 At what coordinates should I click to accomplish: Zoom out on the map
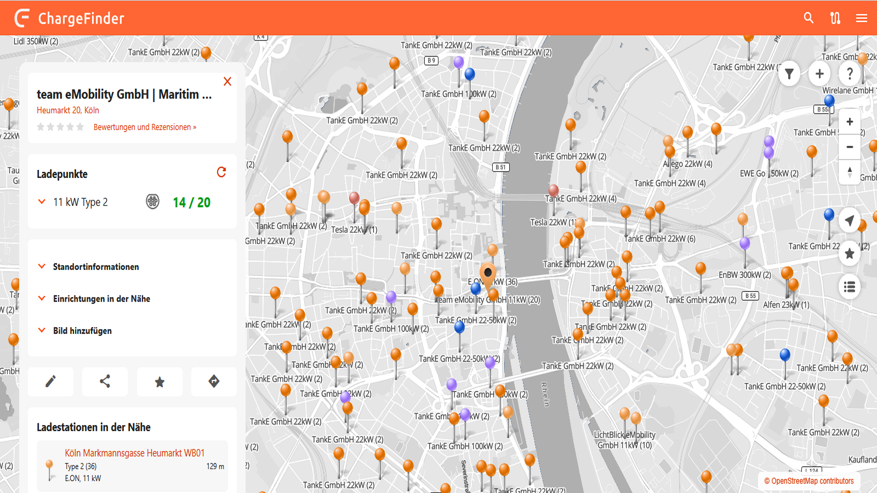pos(850,147)
